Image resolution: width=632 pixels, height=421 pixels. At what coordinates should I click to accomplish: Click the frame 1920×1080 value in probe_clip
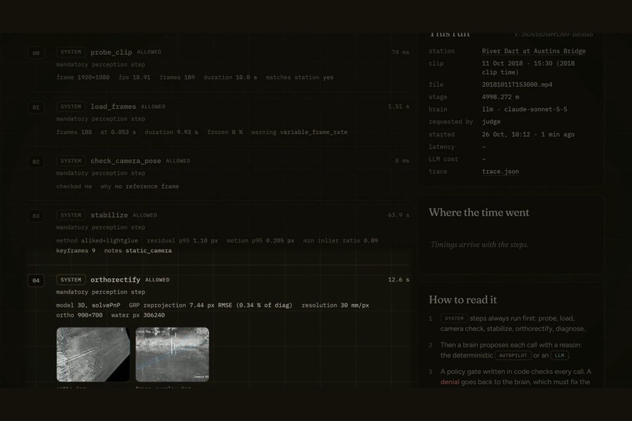(x=83, y=78)
